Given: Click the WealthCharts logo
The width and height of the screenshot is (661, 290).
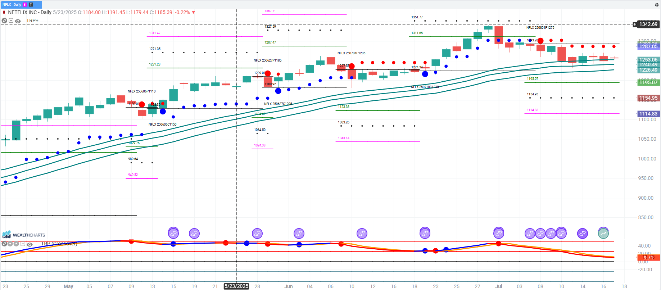Looking at the screenshot, I should (x=24, y=235).
